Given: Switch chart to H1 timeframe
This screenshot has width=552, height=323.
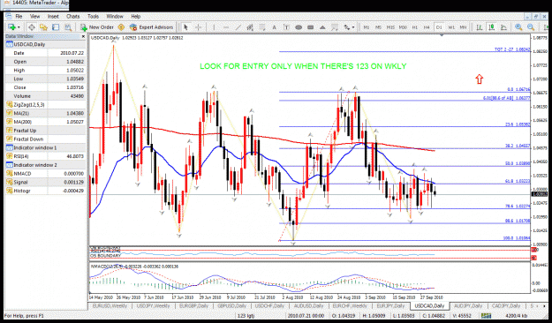Looking at the screenshot, I should click(415, 27).
